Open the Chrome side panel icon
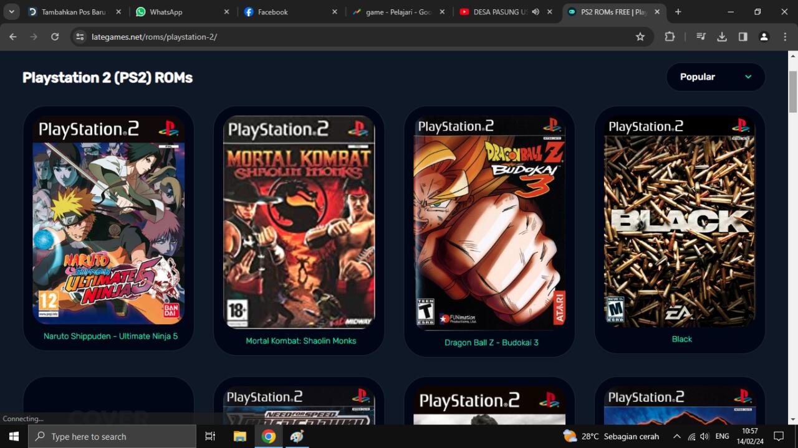798x448 pixels. (x=743, y=37)
